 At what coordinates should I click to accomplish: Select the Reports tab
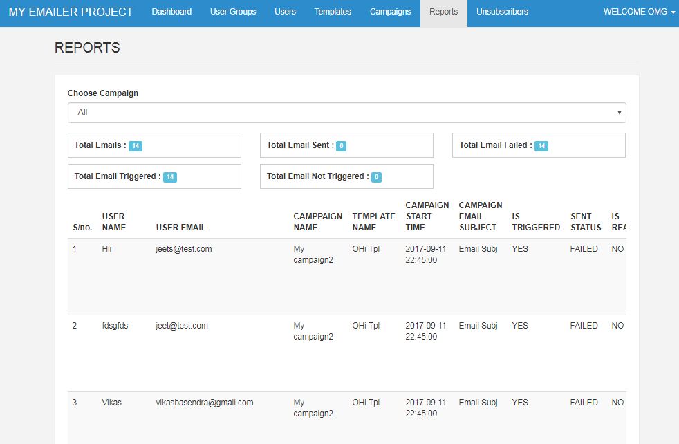(x=443, y=12)
